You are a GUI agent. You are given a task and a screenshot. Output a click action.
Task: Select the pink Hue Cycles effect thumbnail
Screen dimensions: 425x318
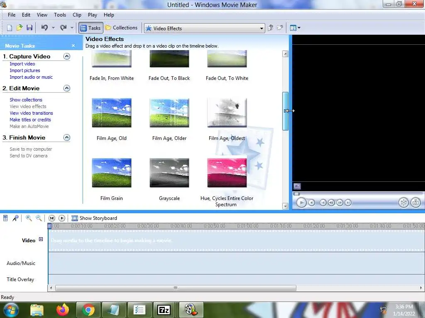pos(227,173)
